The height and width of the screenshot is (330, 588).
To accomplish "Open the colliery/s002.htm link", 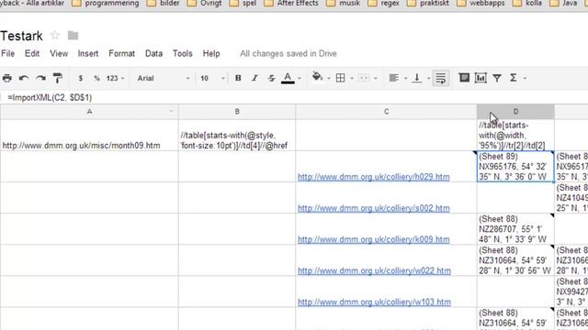I will click(374, 208).
